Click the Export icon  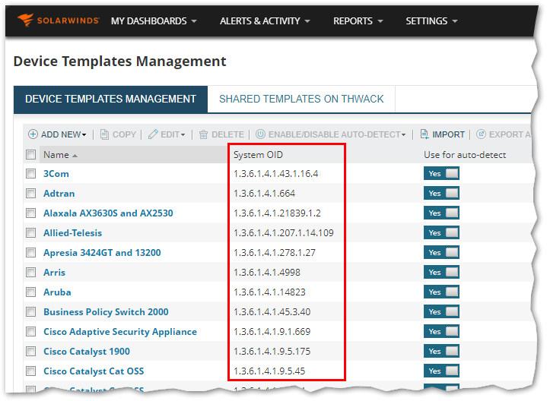481,134
